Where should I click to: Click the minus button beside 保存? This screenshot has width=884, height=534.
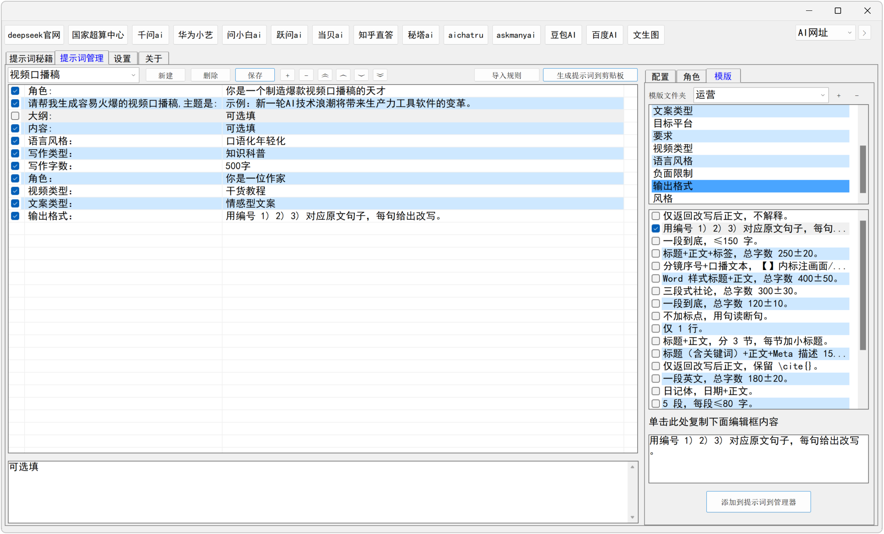(x=306, y=75)
